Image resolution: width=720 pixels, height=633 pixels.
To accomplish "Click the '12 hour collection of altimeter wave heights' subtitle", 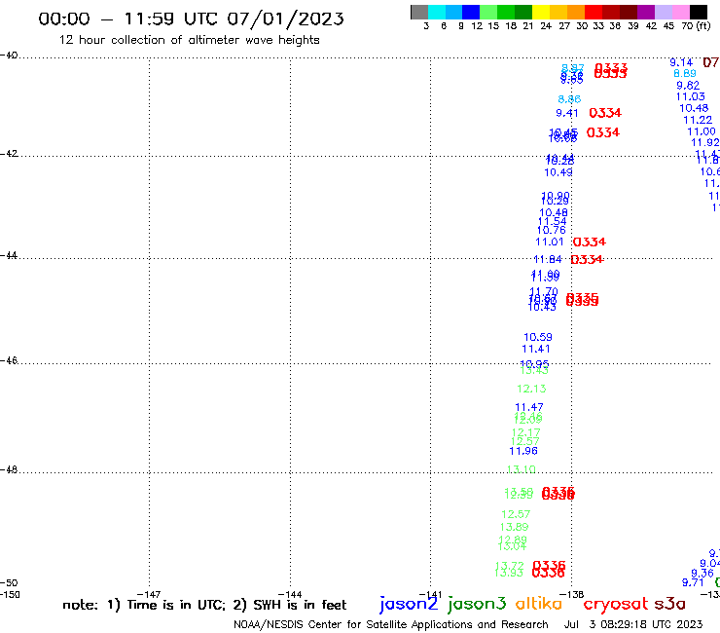I will coord(189,40).
